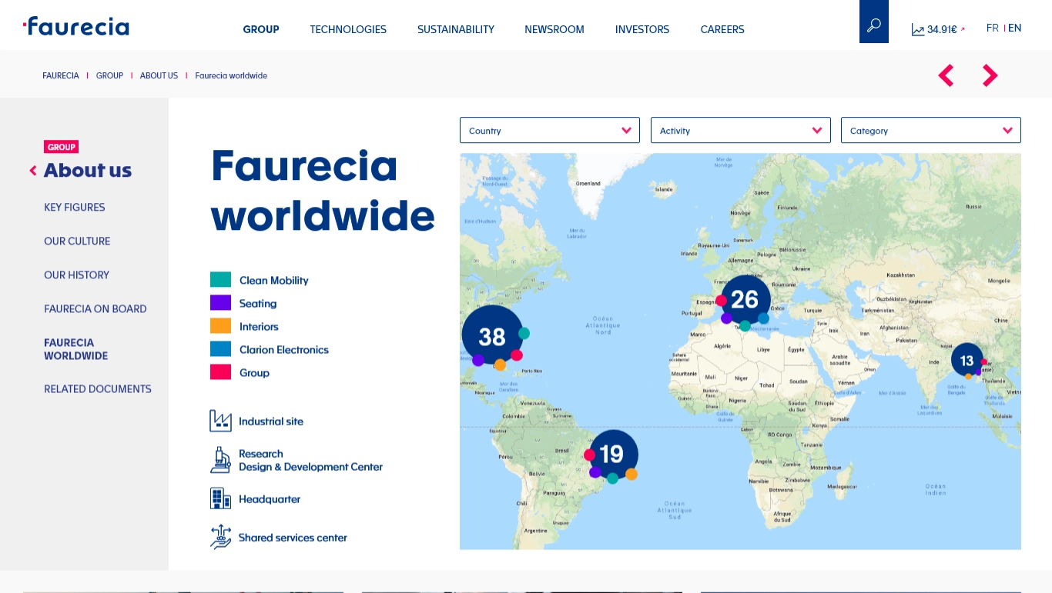This screenshot has width=1052, height=593.
Task: Open RELATED DOCUMENTS in sidebar
Action: click(98, 388)
